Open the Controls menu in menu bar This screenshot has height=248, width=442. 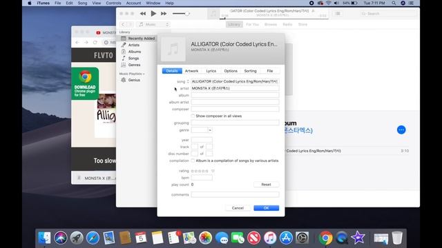point(113,3)
